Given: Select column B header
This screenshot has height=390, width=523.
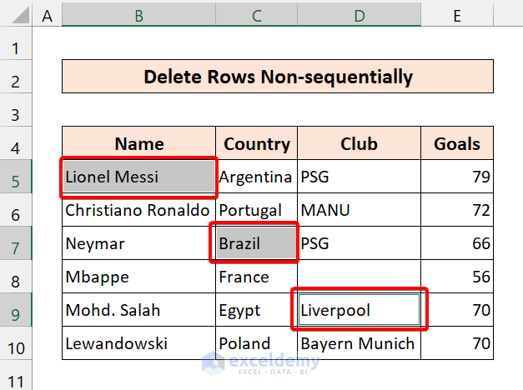Looking at the screenshot, I should (138, 15).
